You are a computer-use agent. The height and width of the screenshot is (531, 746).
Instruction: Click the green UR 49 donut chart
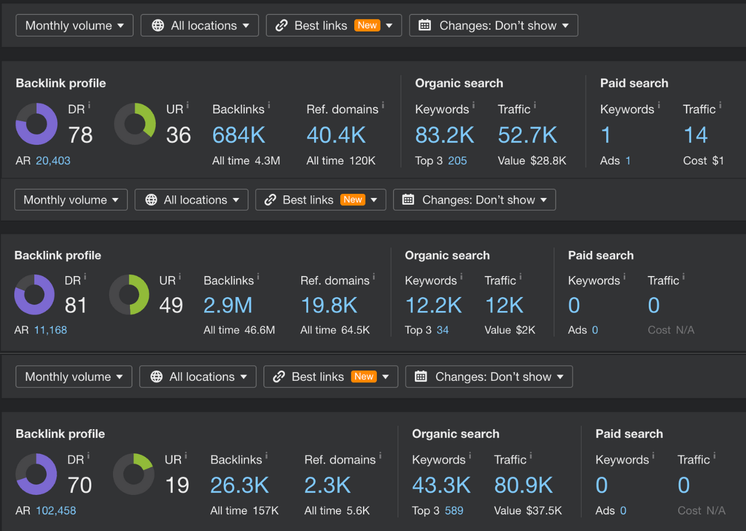click(x=129, y=295)
